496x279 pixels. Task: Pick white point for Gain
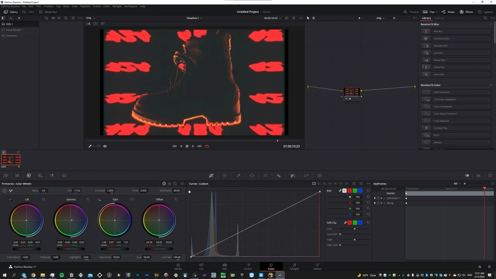click(x=99, y=199)
